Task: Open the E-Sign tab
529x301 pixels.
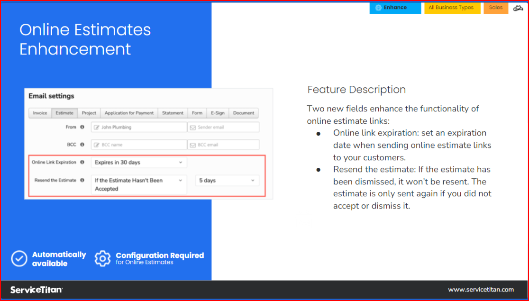Action: [218, 113]
